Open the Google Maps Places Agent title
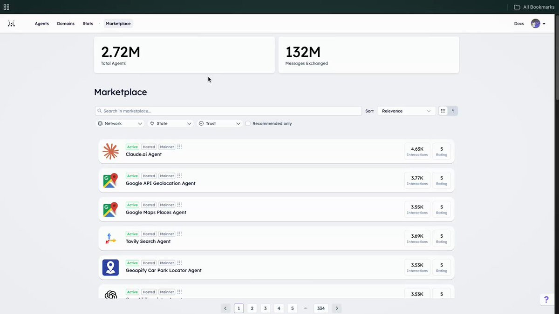Viewport: 559px width, 314px height. tap(156, 212)
